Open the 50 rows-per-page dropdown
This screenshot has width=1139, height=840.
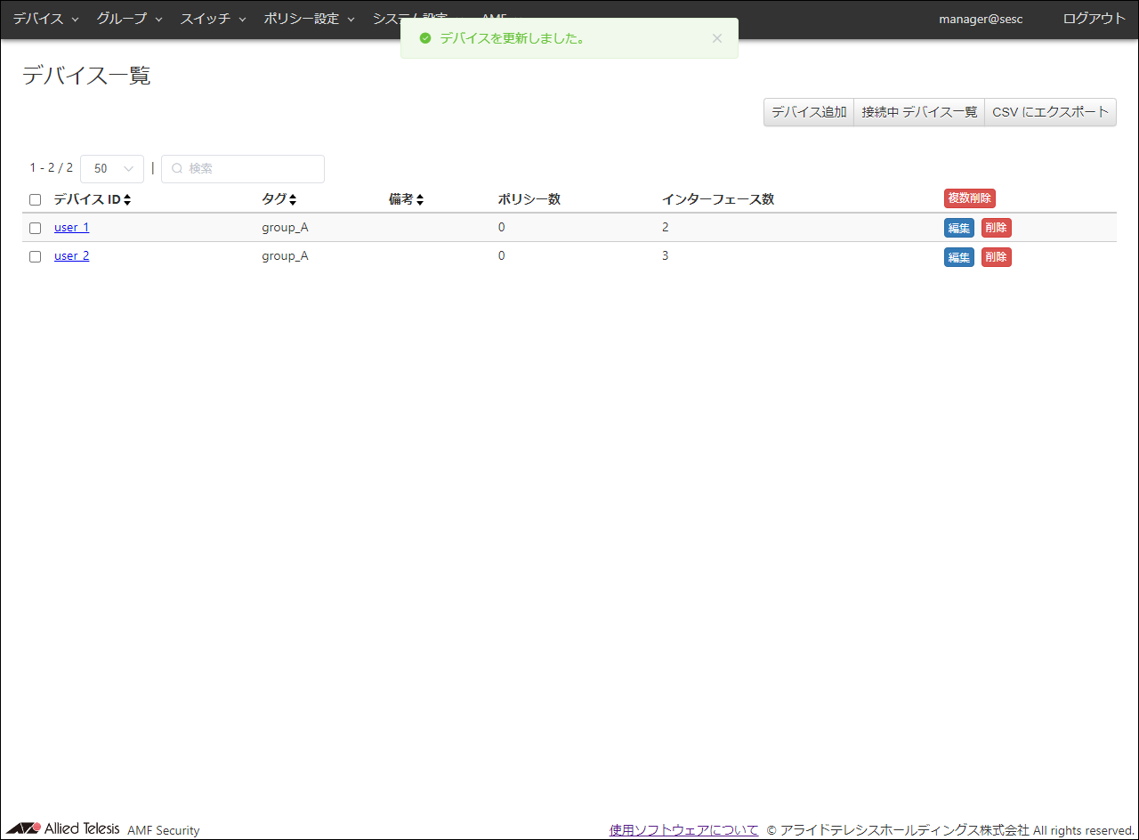pyautogui.click(x=112, y=168)
